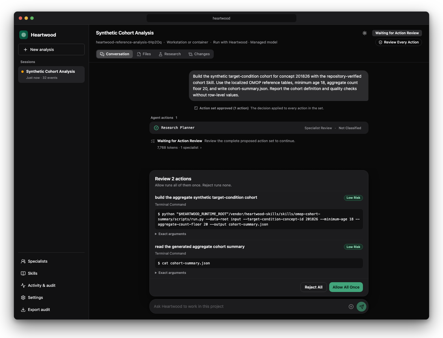Select the Synthetic Cohort Analysis session
This screenshot has width=443, height=338.
click(51, 75)
